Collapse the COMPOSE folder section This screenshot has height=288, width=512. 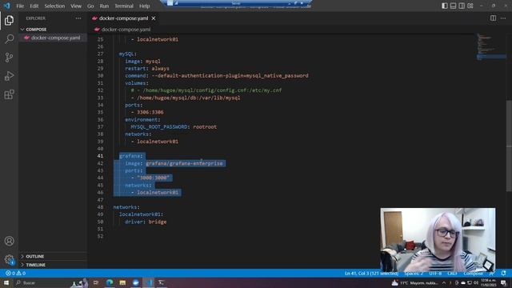click(x=53, y=30)
